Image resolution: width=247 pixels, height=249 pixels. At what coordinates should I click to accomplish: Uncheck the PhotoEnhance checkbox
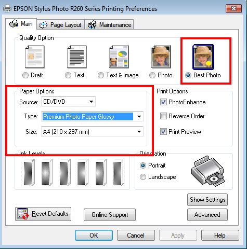[x=163, y=102]
